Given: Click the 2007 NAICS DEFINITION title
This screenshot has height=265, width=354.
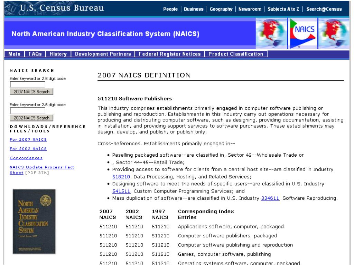Looking at the screenshot, I should [144, 75].
